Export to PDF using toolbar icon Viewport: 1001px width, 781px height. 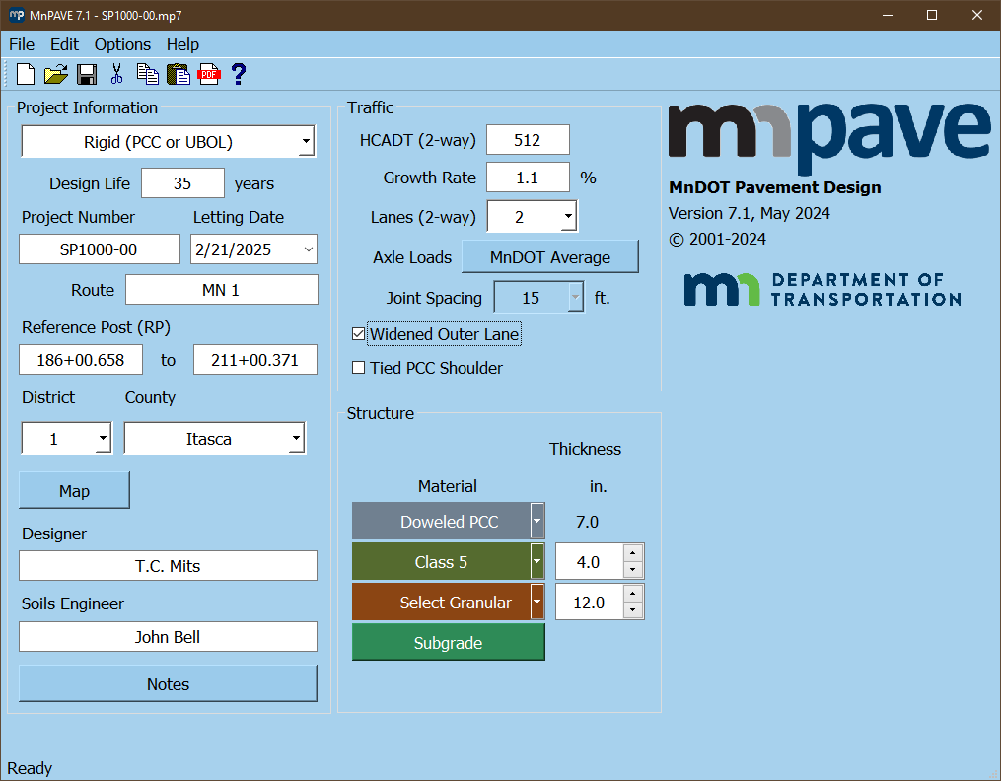pyautogui.click(x=208, y=74)
